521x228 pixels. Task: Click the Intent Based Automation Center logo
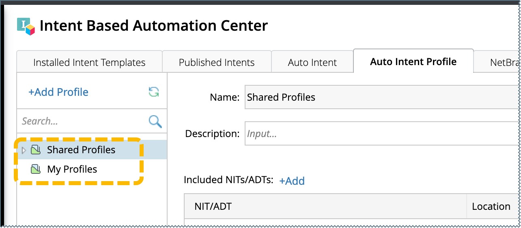coord(26,26)
